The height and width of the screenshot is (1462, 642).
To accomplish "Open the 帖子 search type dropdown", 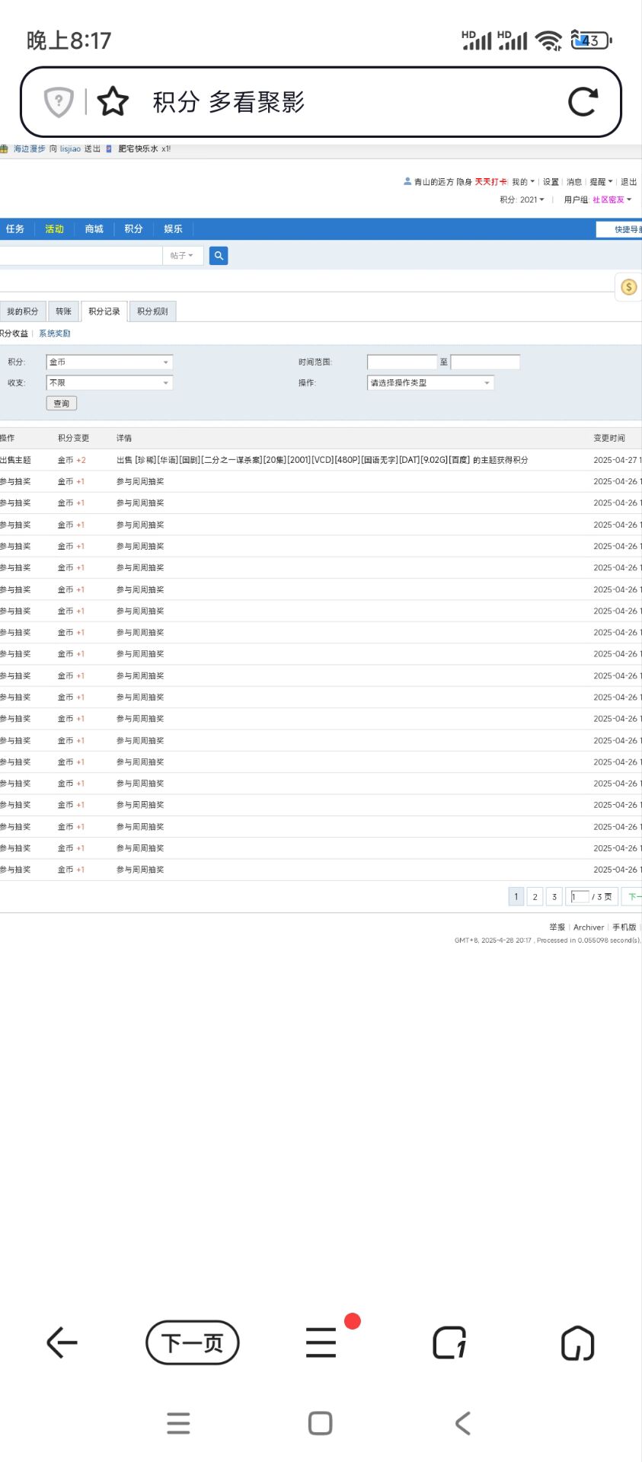I will [182, 256].
